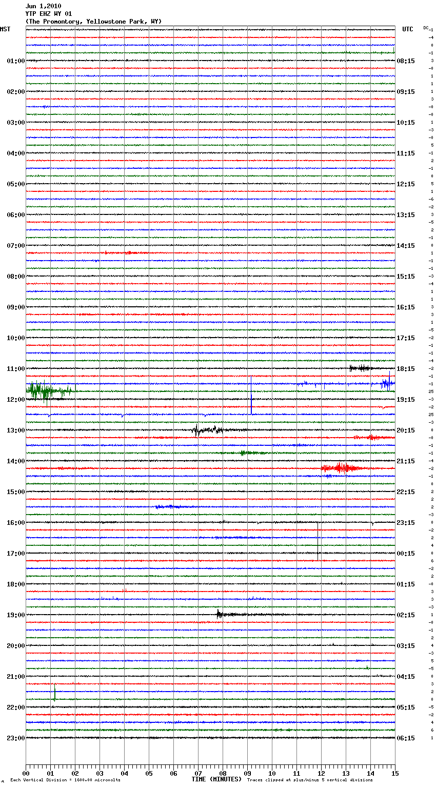Screen dimensions: 436x787
Task: Click the 'UTC' axis label
Action: [x=407, y=29]
